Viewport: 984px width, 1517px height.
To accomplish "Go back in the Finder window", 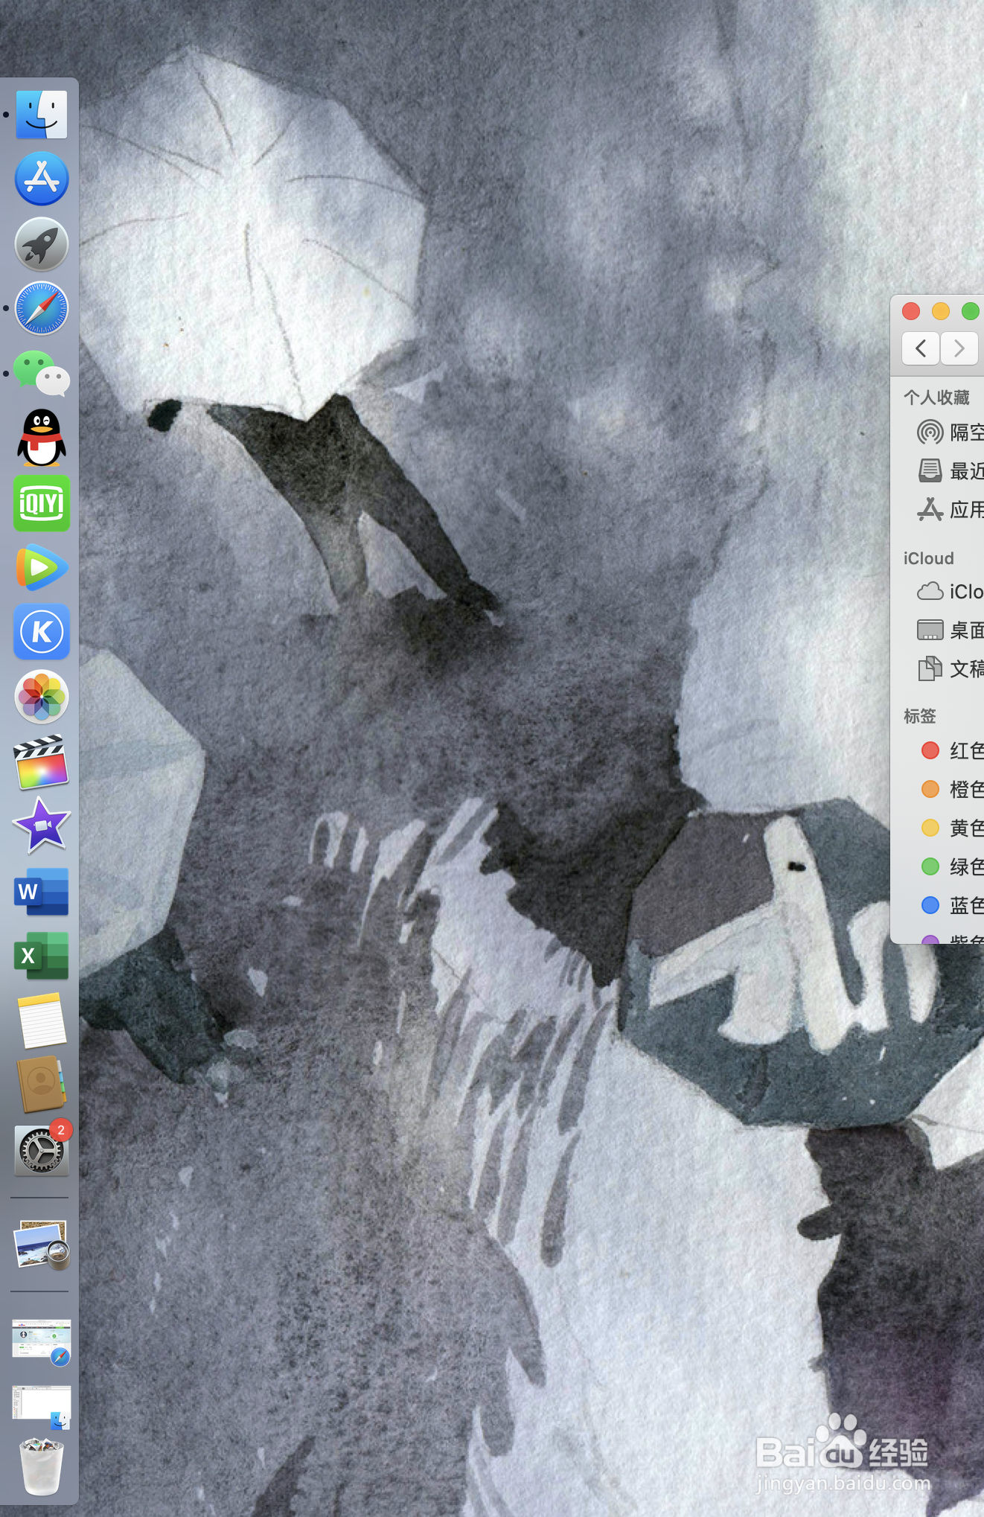I will point(921,348).
